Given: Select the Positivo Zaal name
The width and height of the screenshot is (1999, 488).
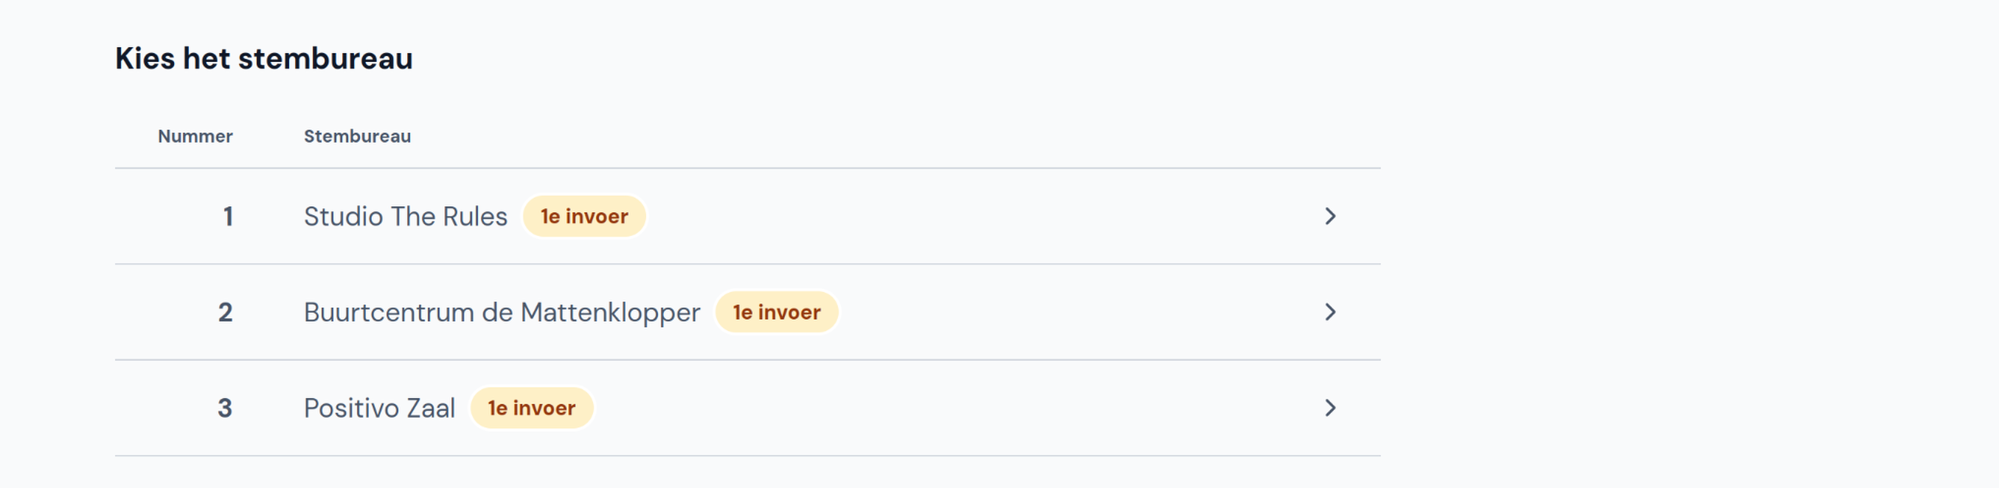Looking at the screenshot, I should [x=379, y=408].
